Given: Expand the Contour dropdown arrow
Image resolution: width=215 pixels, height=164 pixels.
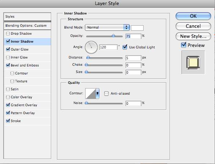Looking at the screenshot, I should (x=97, y=94).
